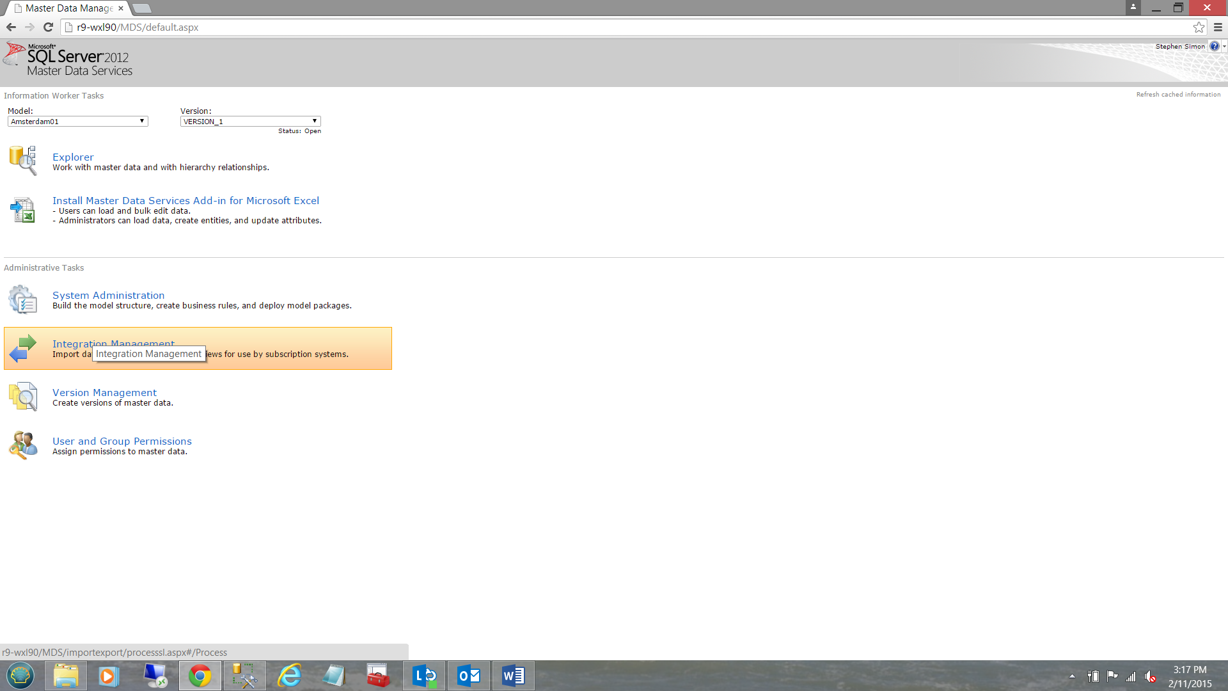This screenshot has height=691, width=1228.
Task: Expand the Version dropdown showing VERSION_1
Action: click(250, 121)
